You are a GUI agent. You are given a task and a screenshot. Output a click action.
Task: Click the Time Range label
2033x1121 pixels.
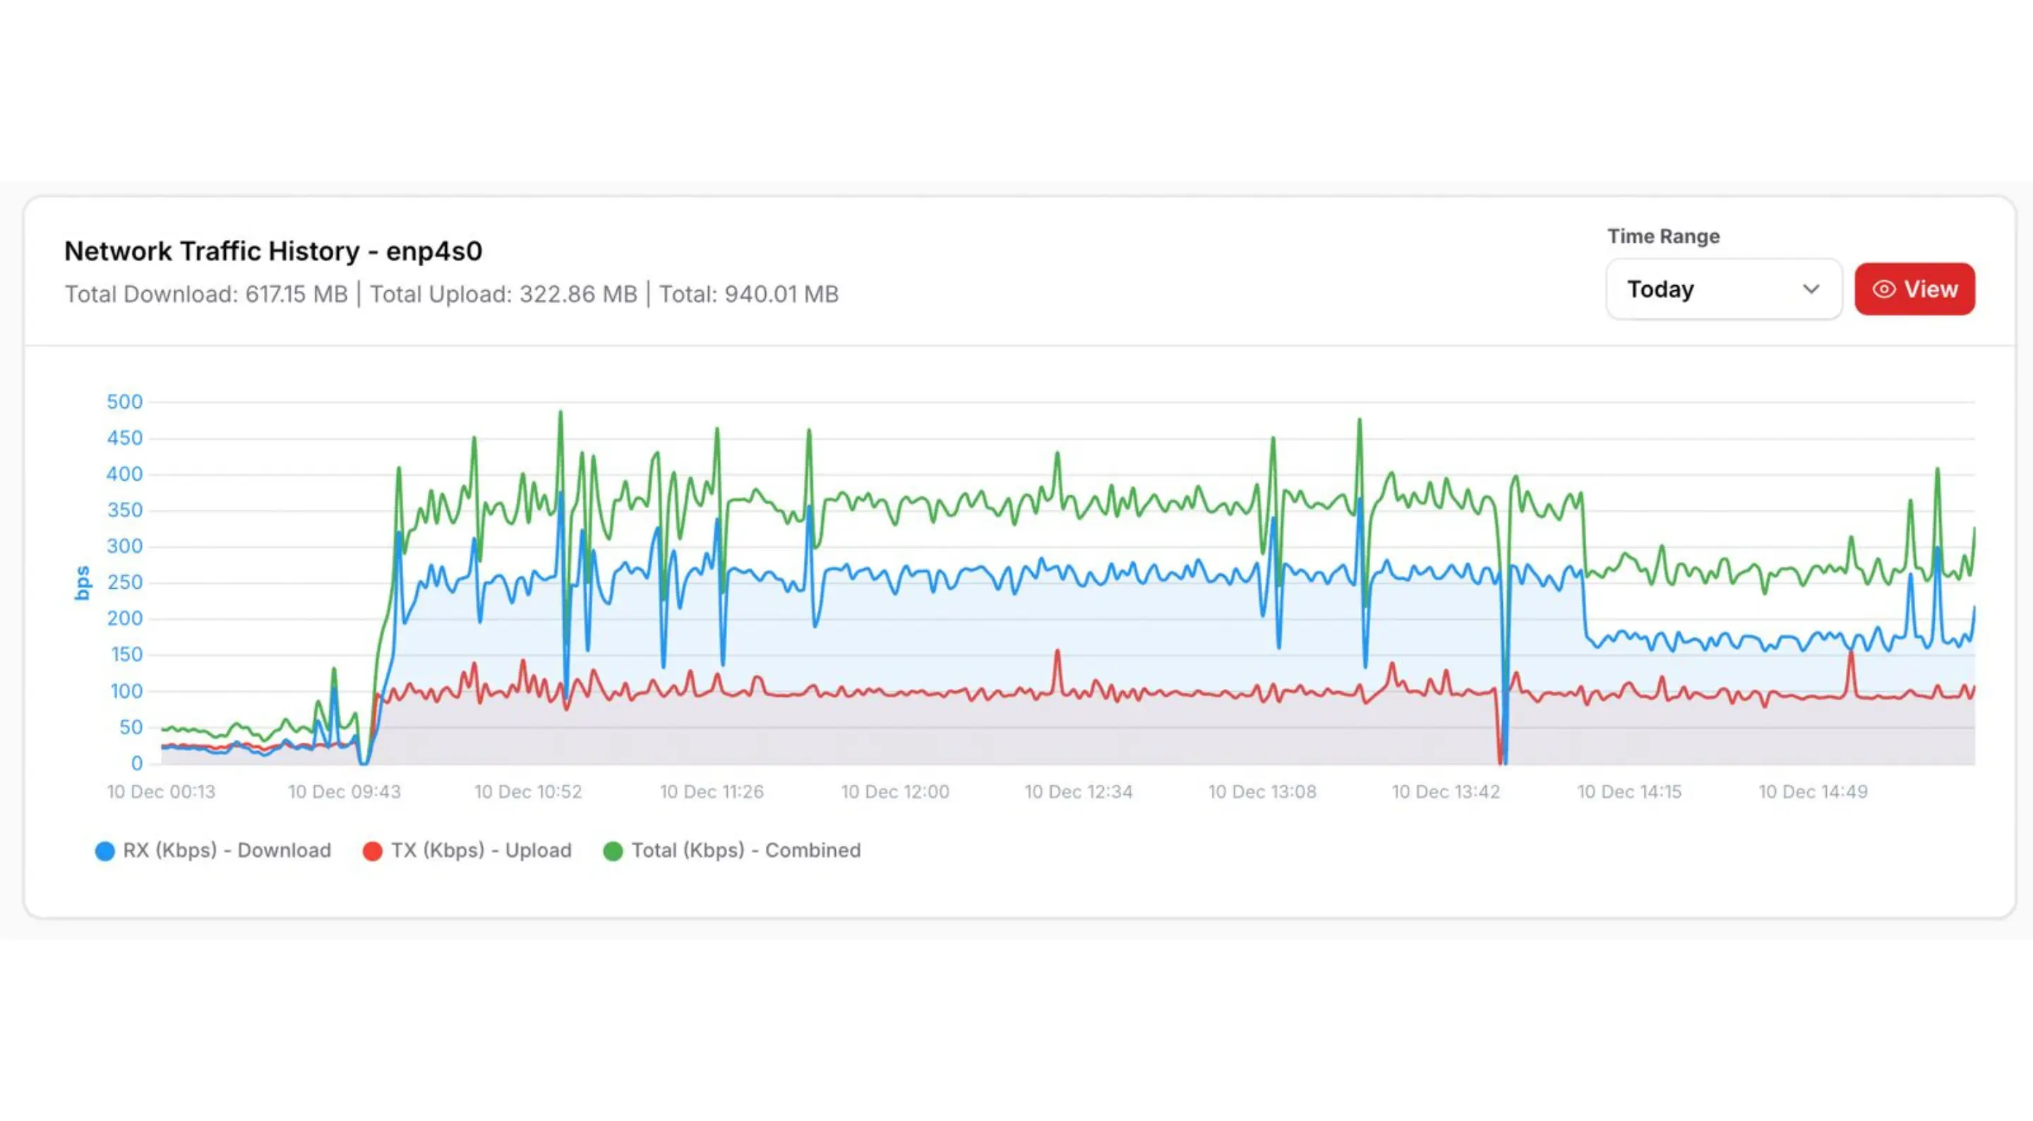pyautogui.click(x=1662, y=235)
